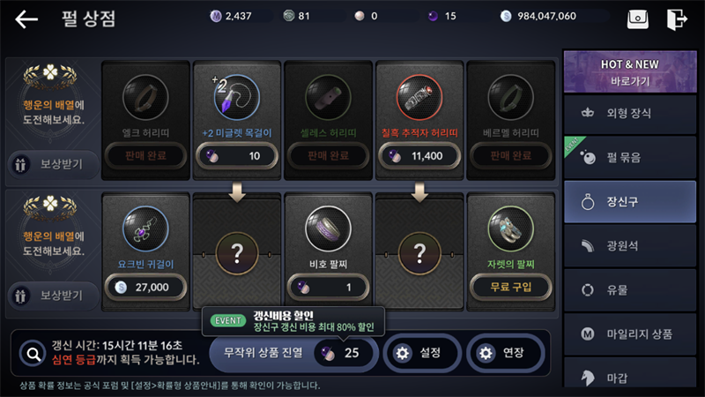This screenshot has height=397, width=705.
Task: Select the 비호 팔찌 bracelet icon
Action: click(328, 228)
